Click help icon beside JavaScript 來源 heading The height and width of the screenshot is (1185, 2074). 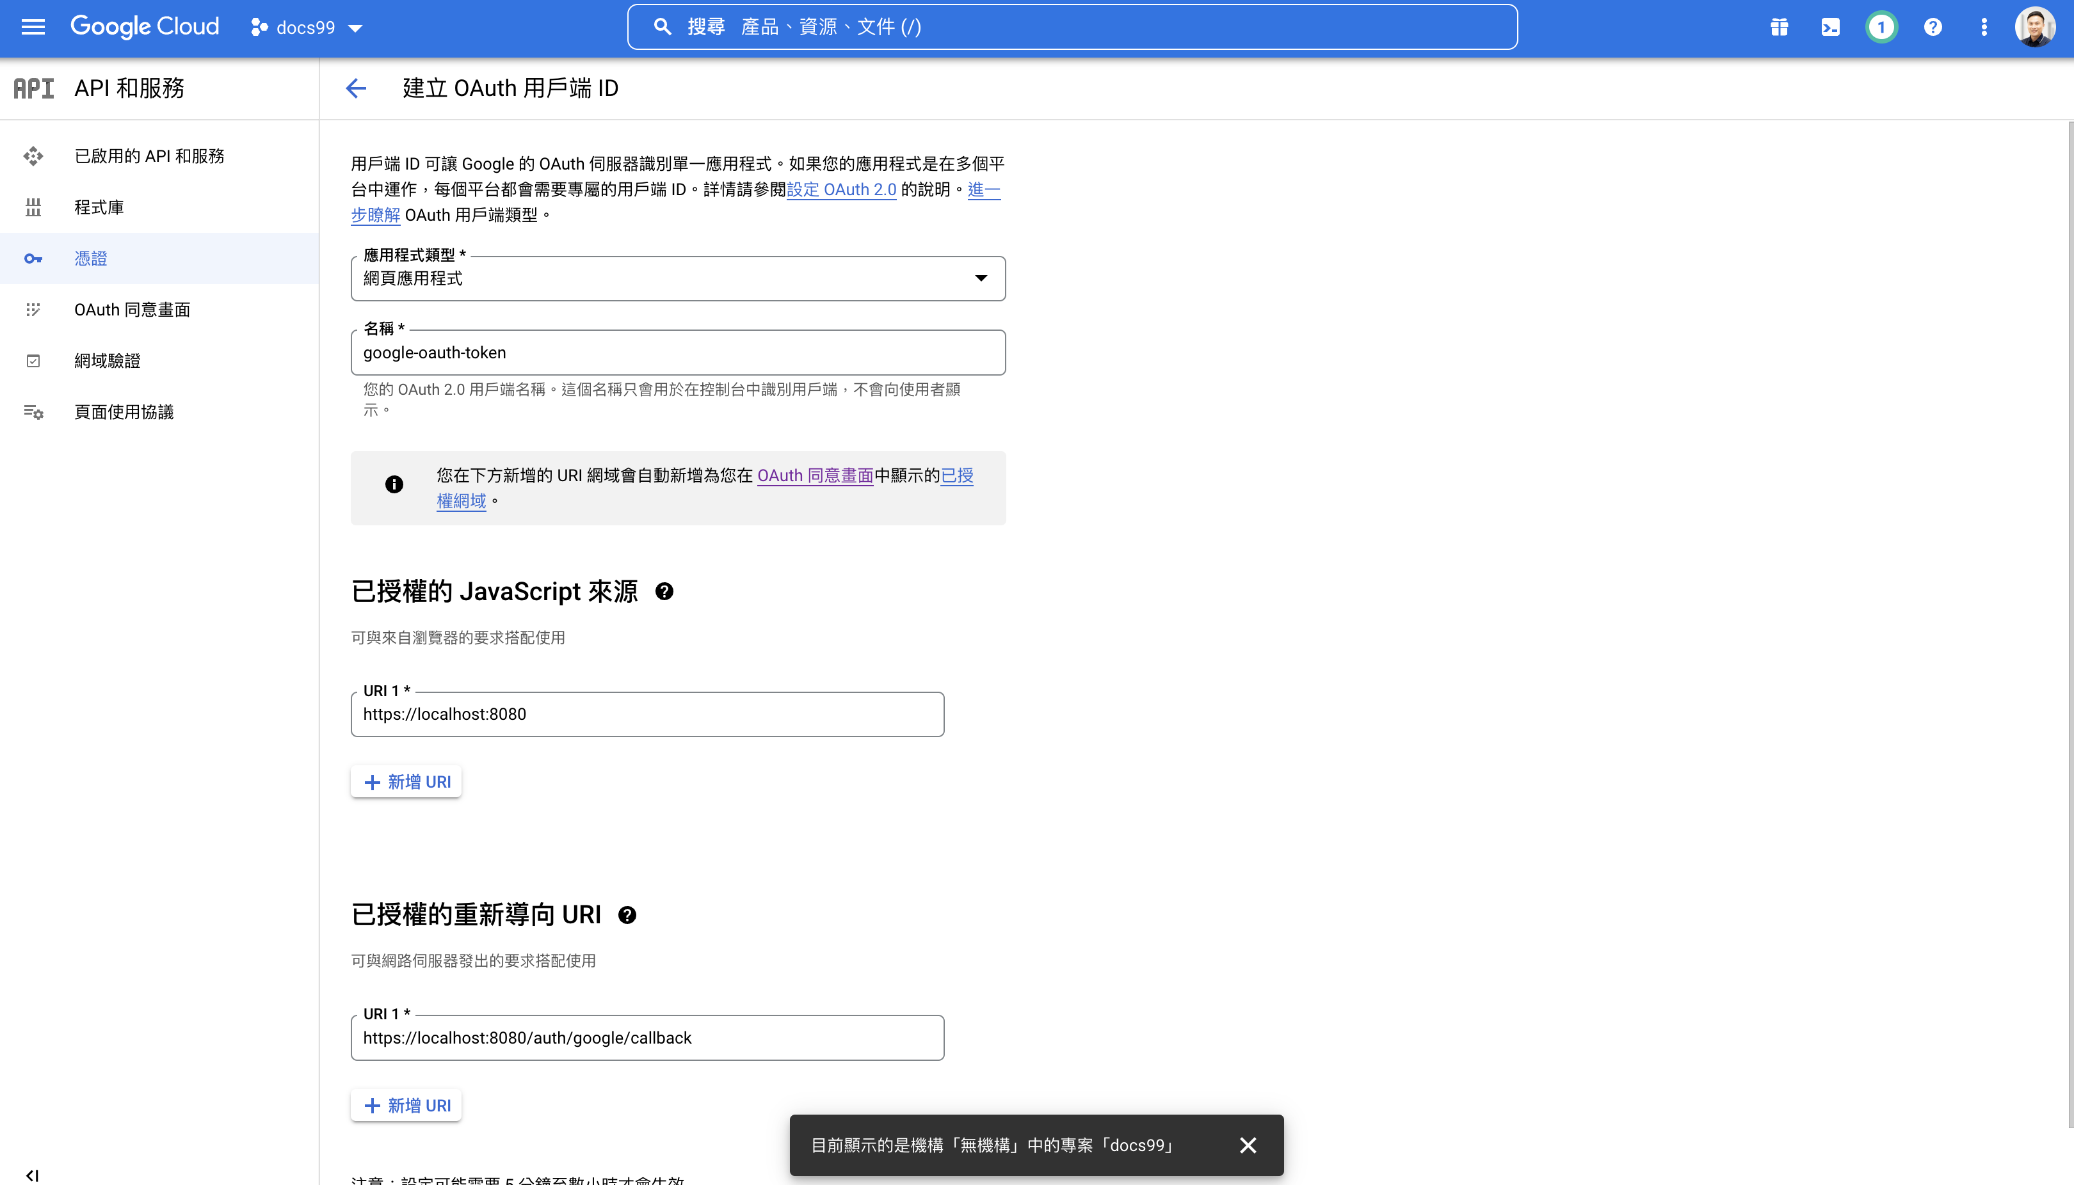[x=664, y=592]
